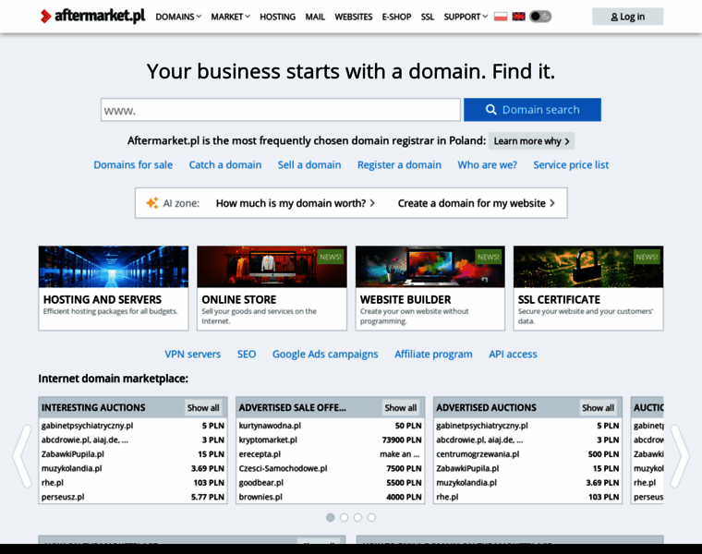Open perseusz.pl in Interesting Auctions

[63, 497]
